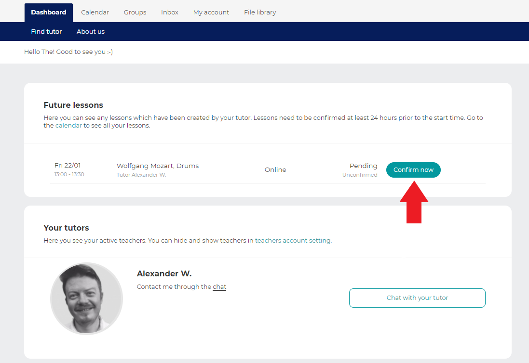
Task: Click Find tutor in navigation bar
Action: (47, 32)
